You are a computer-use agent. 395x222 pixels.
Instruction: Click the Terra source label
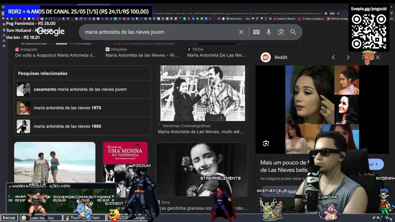(165, 202)
